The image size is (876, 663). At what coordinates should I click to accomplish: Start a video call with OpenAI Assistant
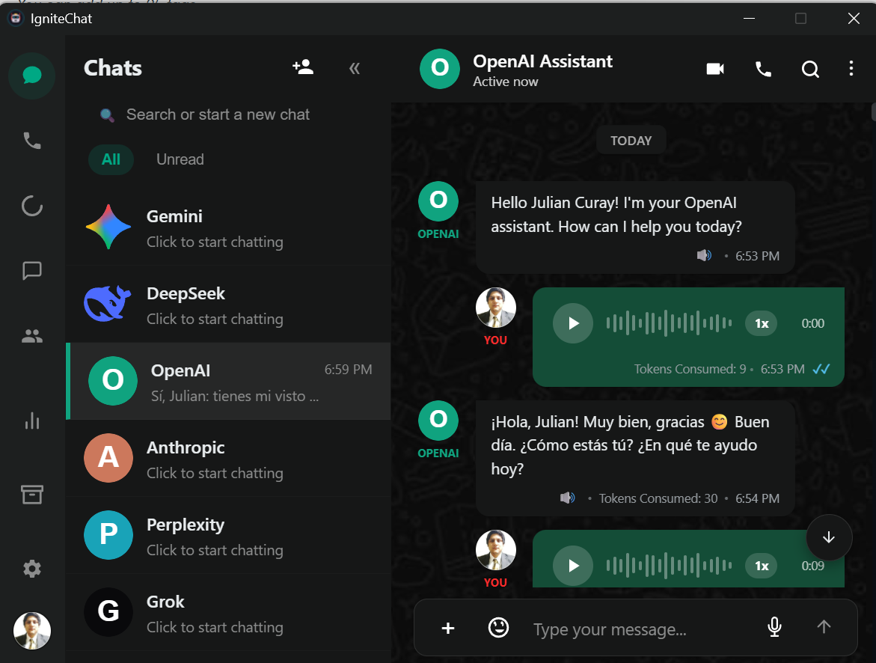coord(715,69)
